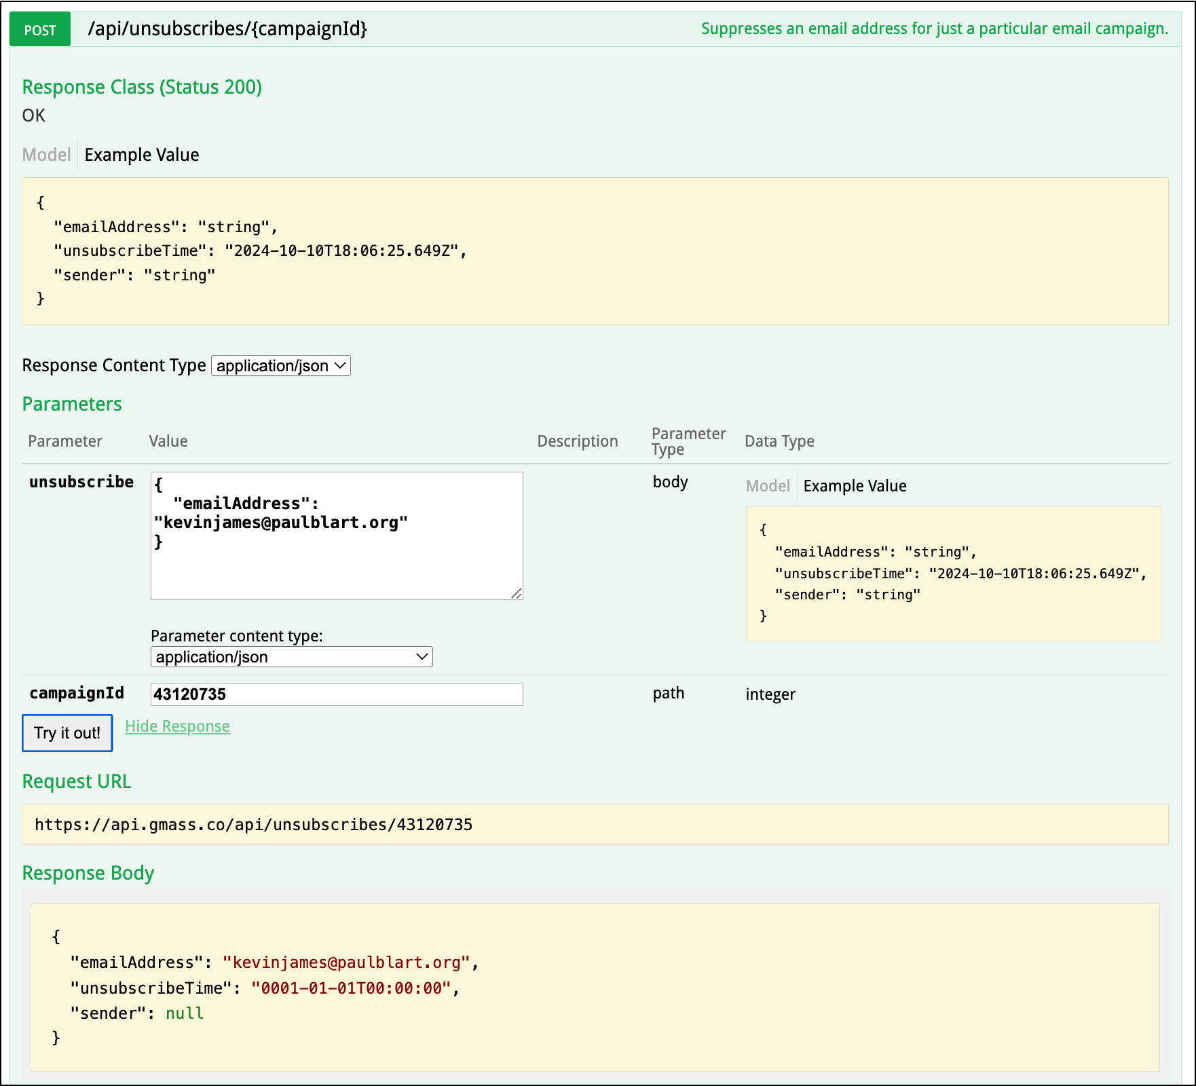Click the Description column header
The width and height of the screenshot is (1196, 1086).
578,441
